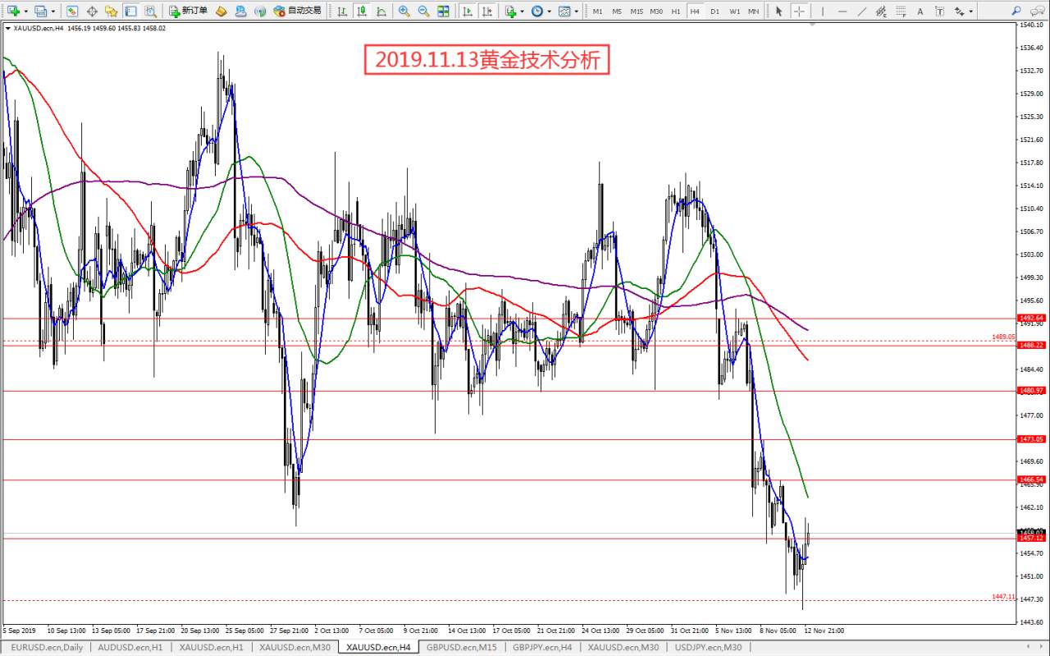1050x656 pixels.
Task: Open the chart periods clock icon
Action: click(x=536, y=11)
